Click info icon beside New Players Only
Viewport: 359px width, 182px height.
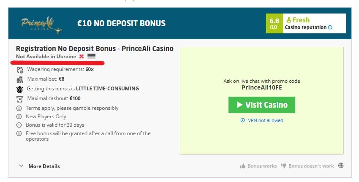click(19, 117)
